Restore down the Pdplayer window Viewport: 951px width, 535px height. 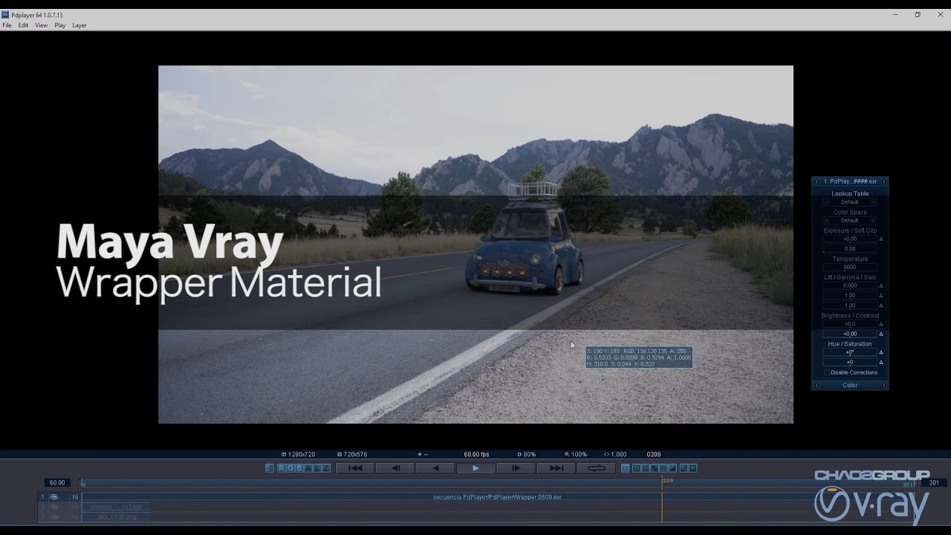pyautogui.click(x=918, y=14)
